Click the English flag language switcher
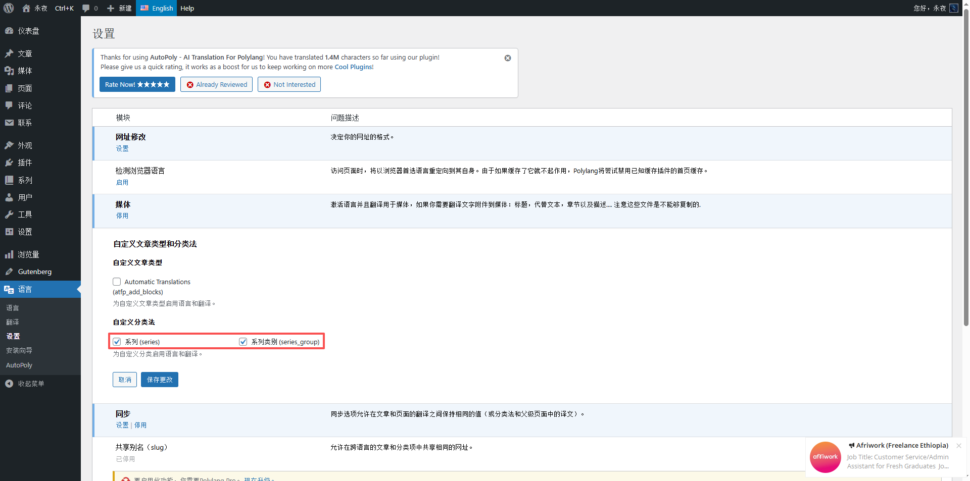970x481 pixels. tap(156, 8)
